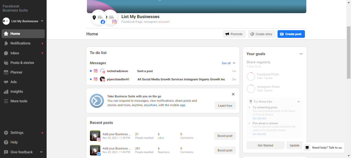Open the List My Businesses account switcher

click(x=23, y=21)
